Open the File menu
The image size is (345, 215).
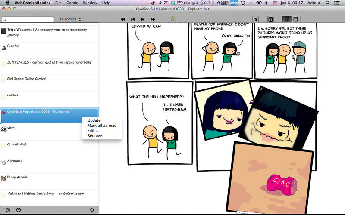(58, 3)
